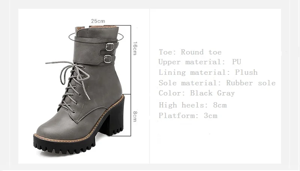Click the 'Color: Black Gray' text
The height and width of the screenshot is (171, 300).
pos(196,93)
